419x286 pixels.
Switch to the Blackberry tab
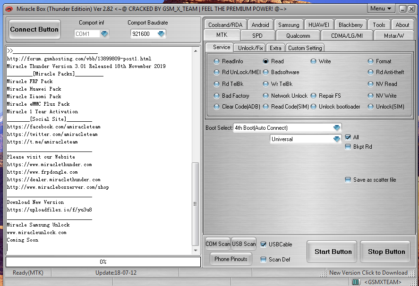tap(351, 25)
